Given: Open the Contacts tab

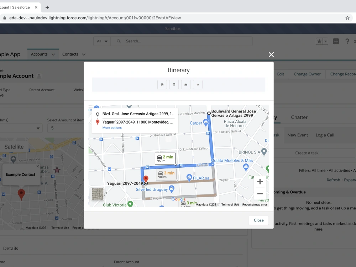Looking at the screenshot, I should pyautogui.click(x=70, y=54).
